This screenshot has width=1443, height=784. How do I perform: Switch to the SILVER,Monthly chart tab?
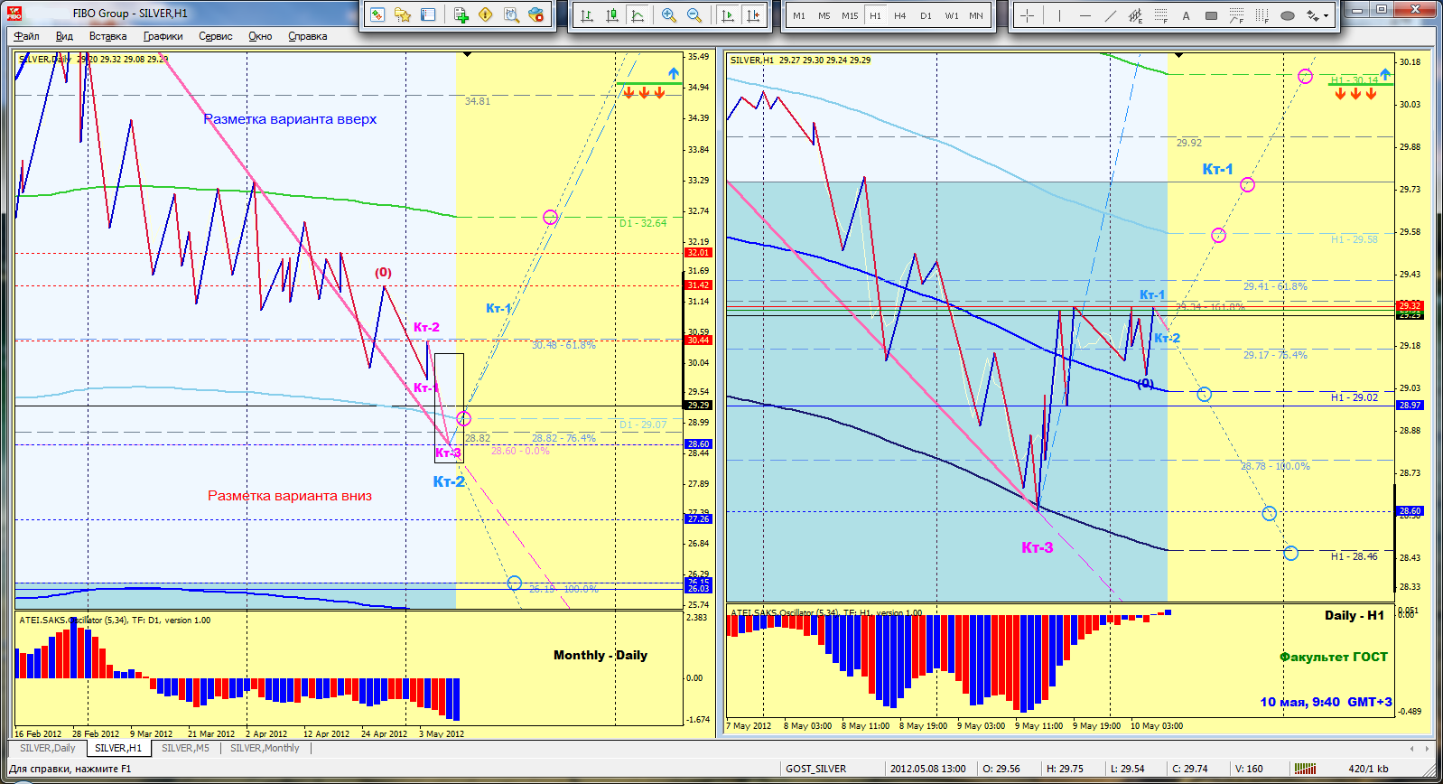(x=265, y=748)
